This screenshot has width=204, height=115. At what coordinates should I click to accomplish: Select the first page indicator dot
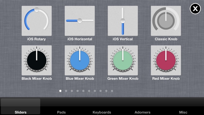click(60, 91)
